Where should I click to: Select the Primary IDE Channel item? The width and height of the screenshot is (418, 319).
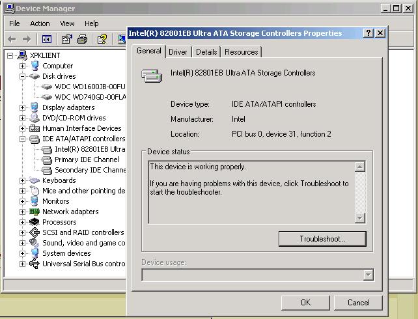coord(87,159)
